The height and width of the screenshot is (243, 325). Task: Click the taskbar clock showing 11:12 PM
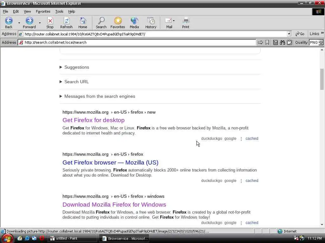(315, 239)
